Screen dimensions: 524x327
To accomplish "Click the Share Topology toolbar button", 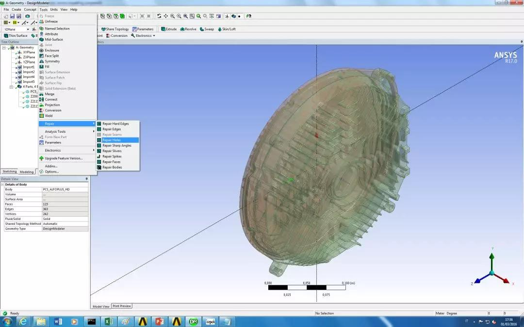I will pos(115,29).
